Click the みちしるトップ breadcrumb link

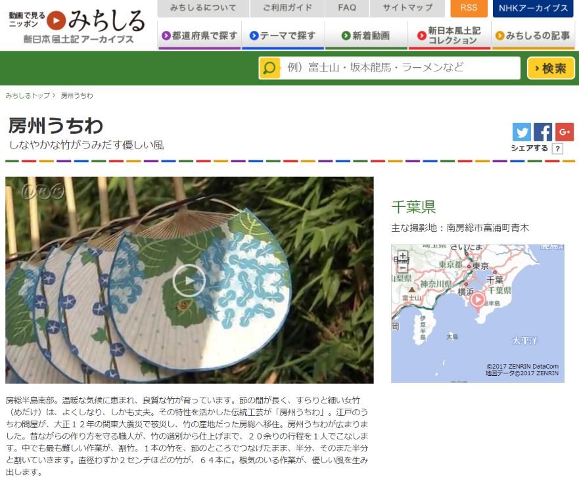tap(28, 96)
